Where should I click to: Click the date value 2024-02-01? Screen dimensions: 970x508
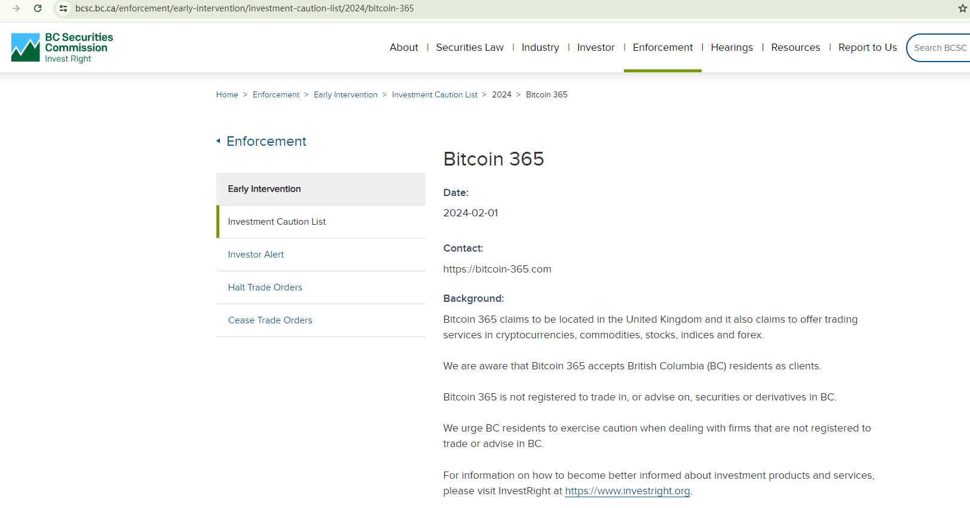click(470, 213)
